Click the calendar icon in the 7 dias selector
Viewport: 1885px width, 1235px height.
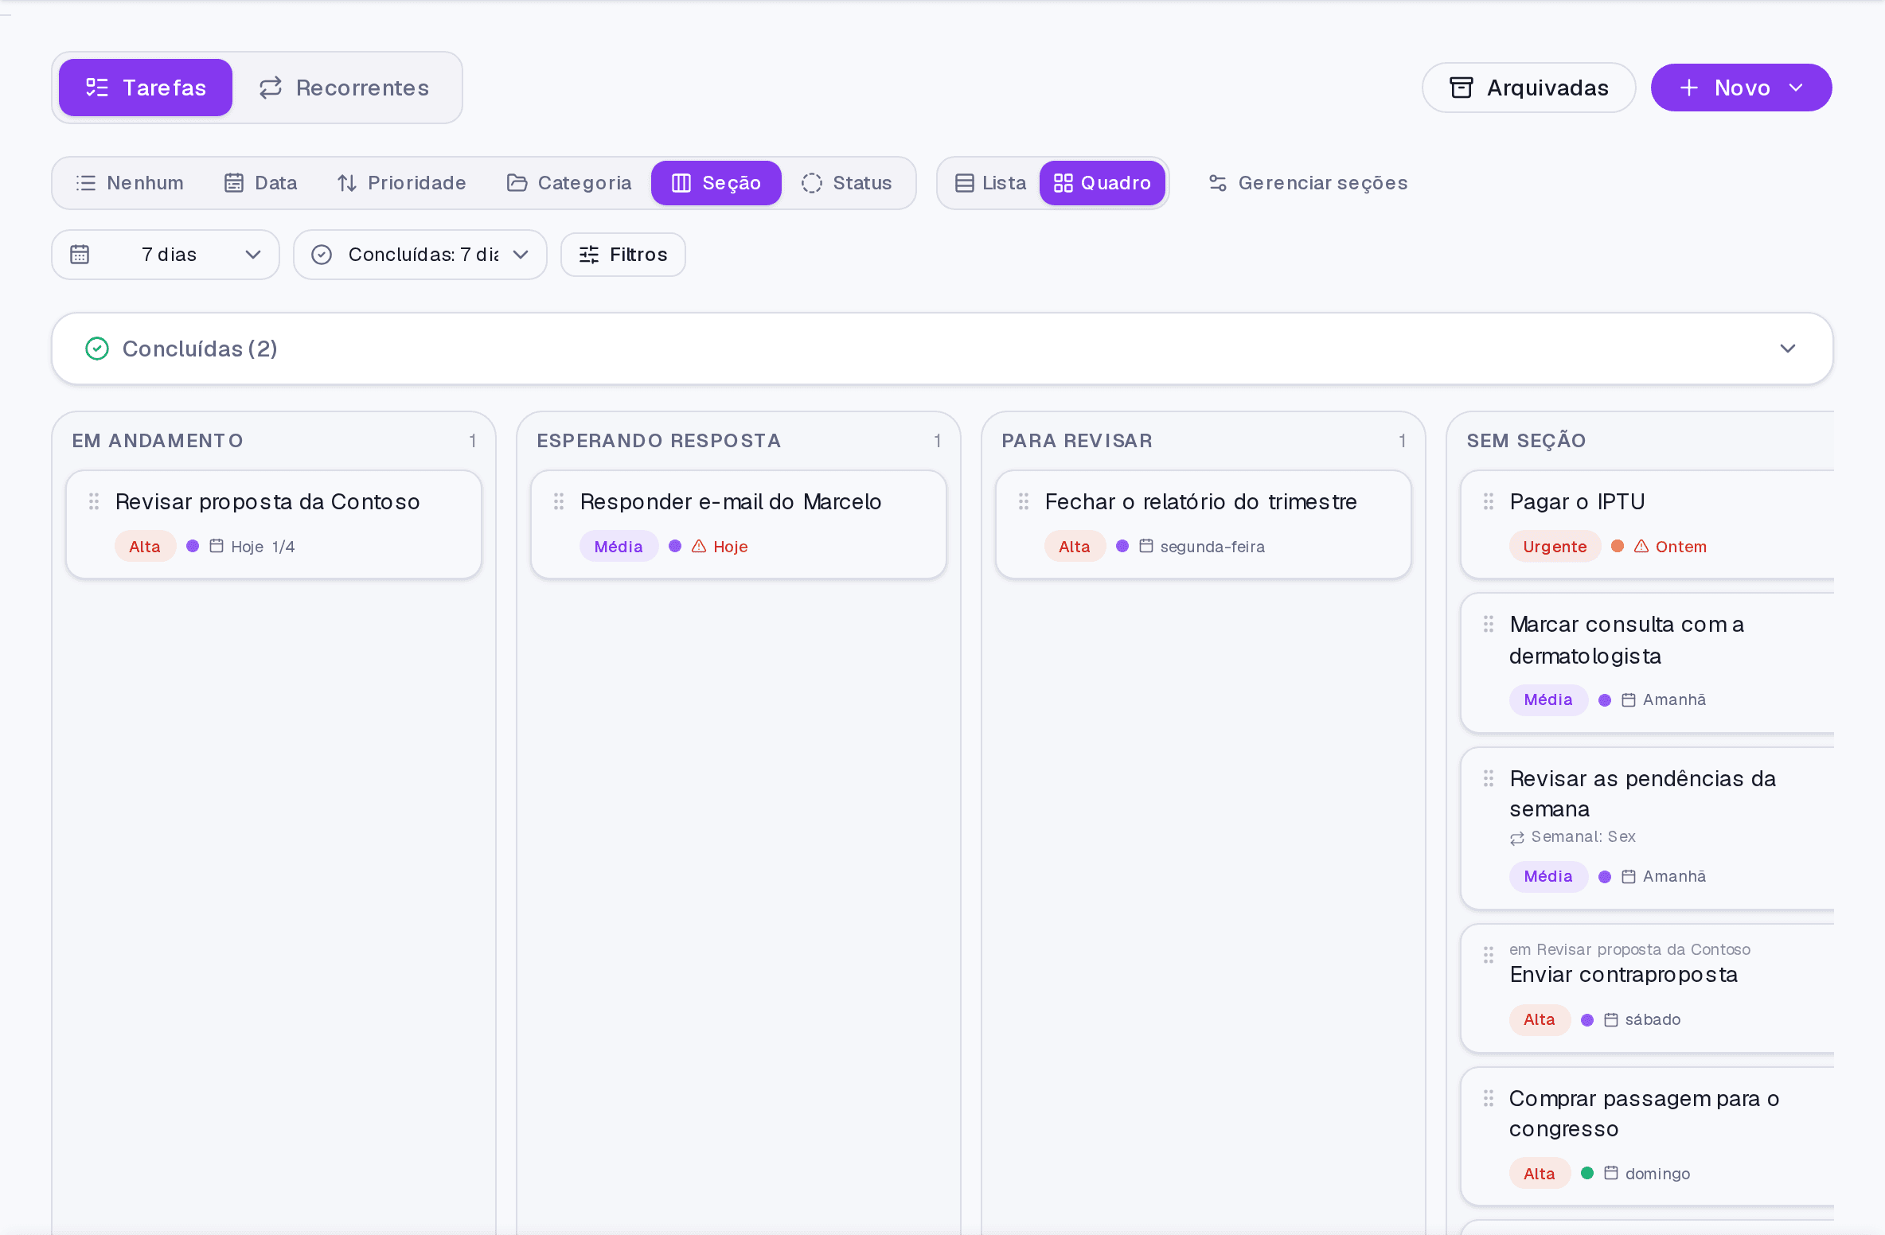80,255
